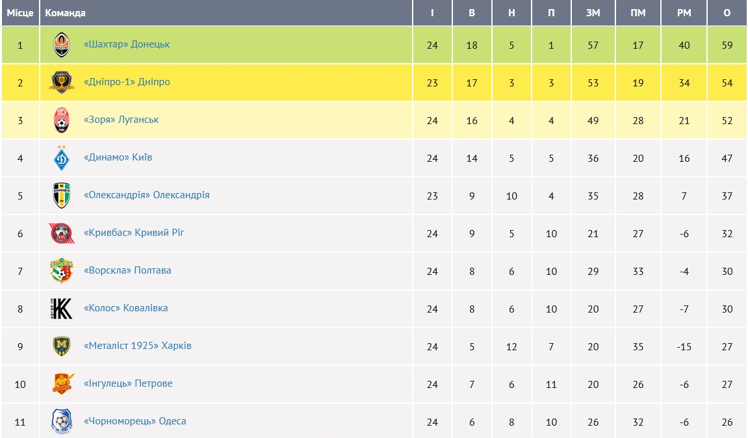Viewport: 748px width, 438px height.
Task: Click the Dynamo Kyiv club emblem
Action: 62,158
